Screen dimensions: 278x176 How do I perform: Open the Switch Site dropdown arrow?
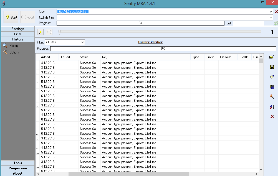pyautogui.click(x=271, y=18)
